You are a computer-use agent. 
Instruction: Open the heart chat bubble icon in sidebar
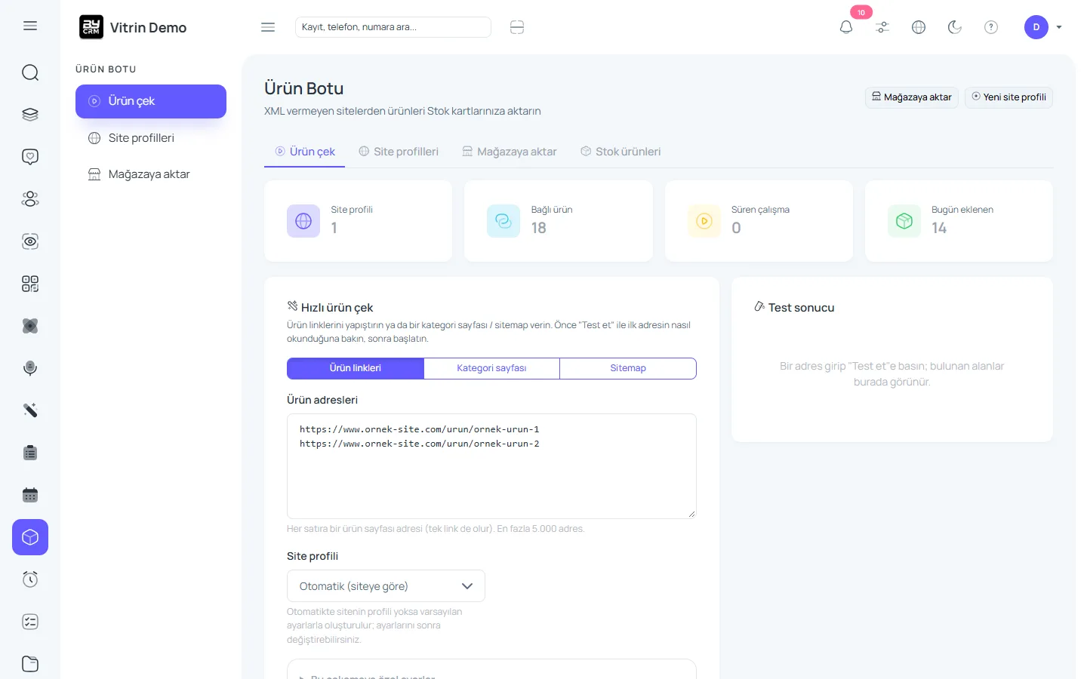[x=30, y=157]
